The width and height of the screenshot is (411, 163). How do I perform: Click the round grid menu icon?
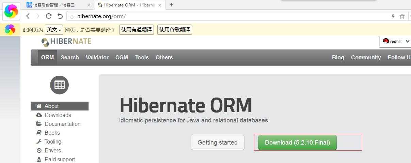(59, 85)
